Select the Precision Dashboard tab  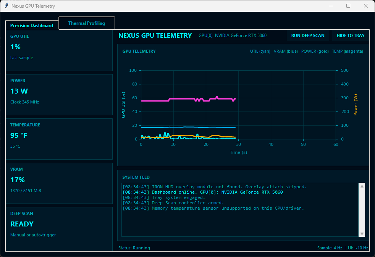click(32, 26)
